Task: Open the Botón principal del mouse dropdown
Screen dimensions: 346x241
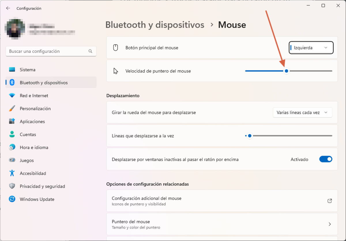Action: pos(311,48)
